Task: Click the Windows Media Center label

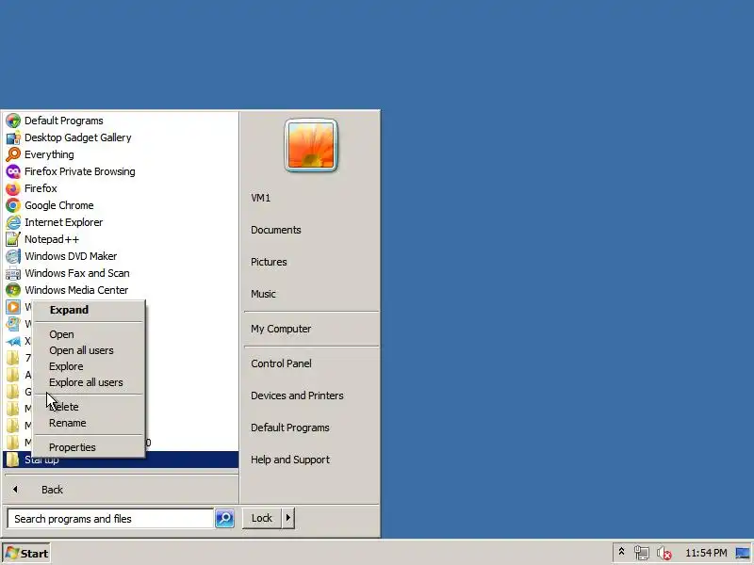Action: point(76,290)
